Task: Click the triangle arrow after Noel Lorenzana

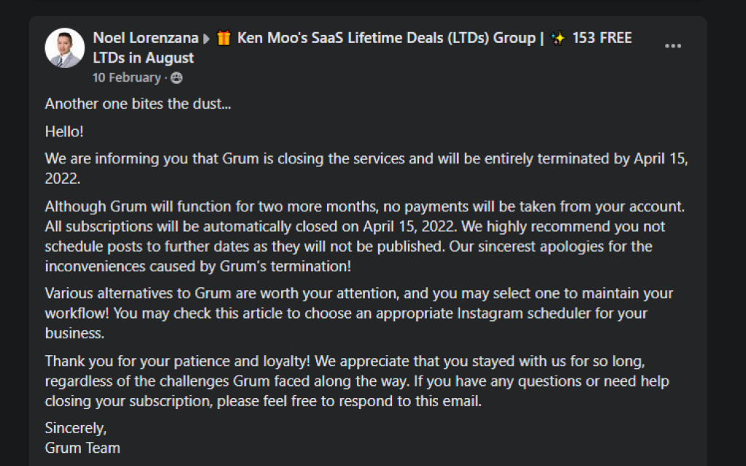Action: 206,39
